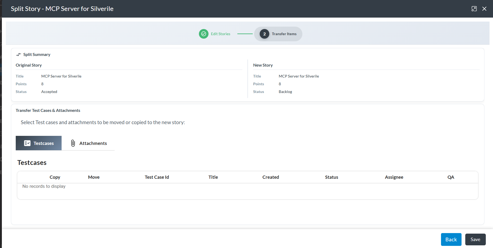Click the new story title MCP Server for Silverile
The image size is (493, 248).
[299, 76]
